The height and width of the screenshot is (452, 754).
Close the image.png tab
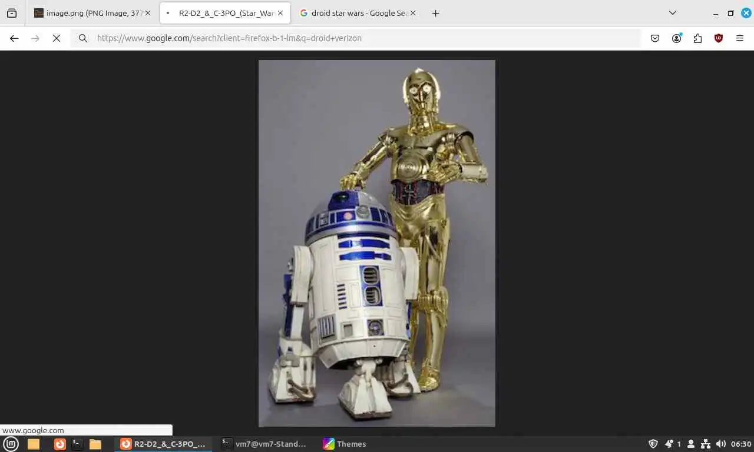click(147, 13)
